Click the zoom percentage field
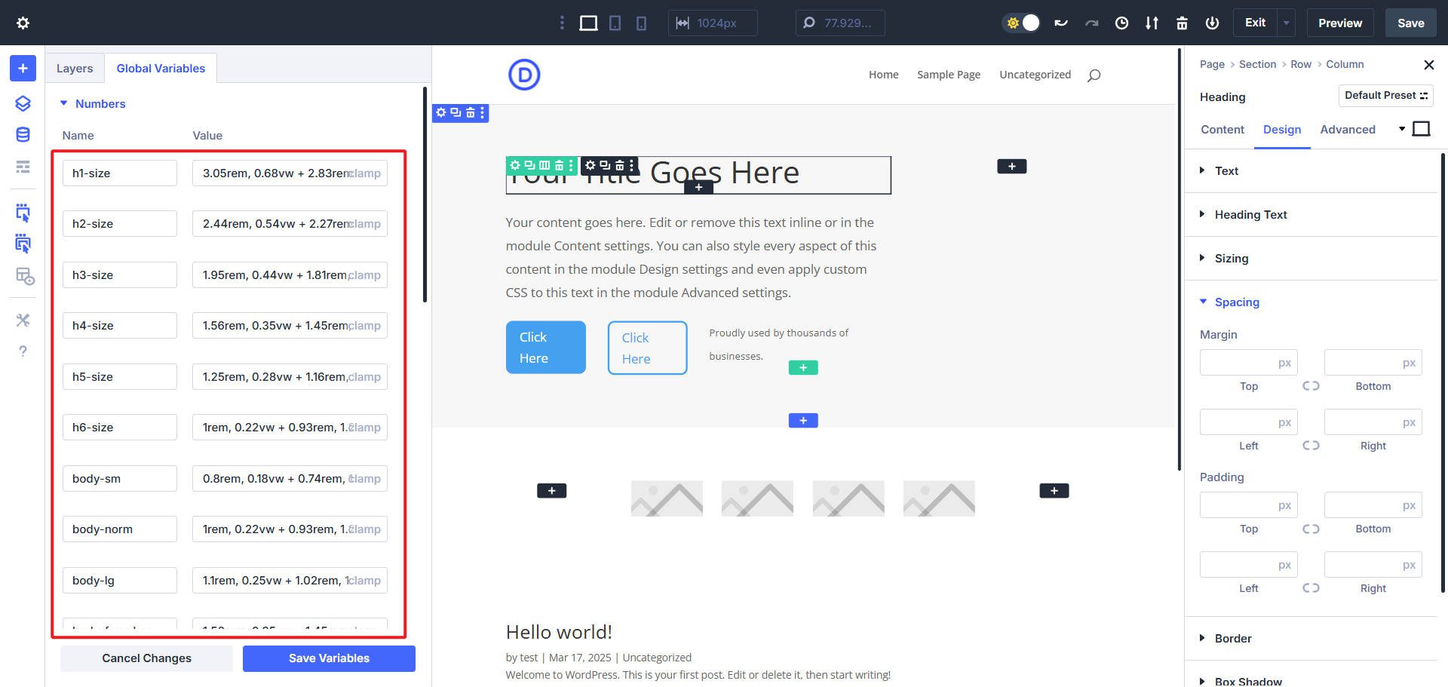The height and width of the screenshot is (687, 1448). pos(840,23)
